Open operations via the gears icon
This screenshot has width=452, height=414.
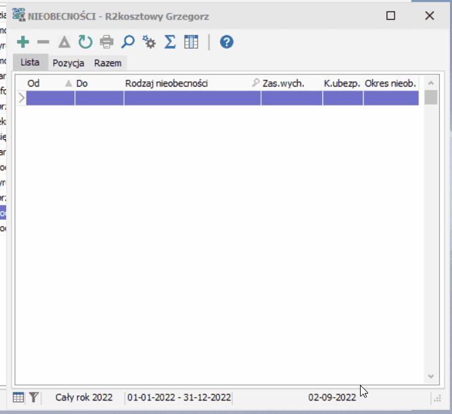coord(149,42)
